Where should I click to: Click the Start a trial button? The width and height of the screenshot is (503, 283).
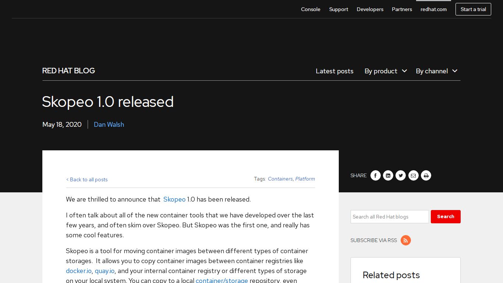[473, 9]
